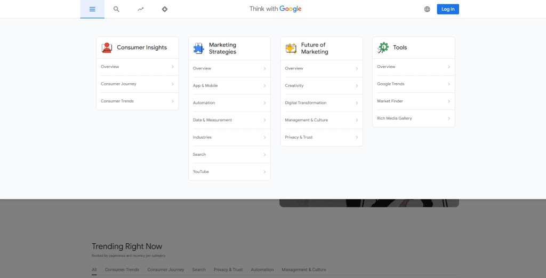Click the Log In button
The height and width of the screenshot is (278, 546).
[x=448, y=9]
